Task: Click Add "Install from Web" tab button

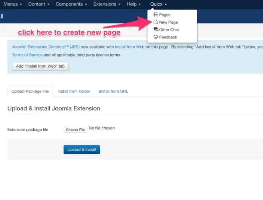Action: tap(40, 66)
